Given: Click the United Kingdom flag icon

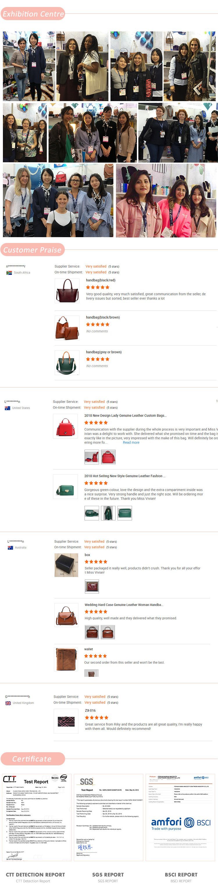Looking at the screenshot, I should click(x=8, y=703).
